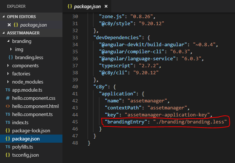
Task: Close package.json in Open Editors list
Action: [9, 25]
